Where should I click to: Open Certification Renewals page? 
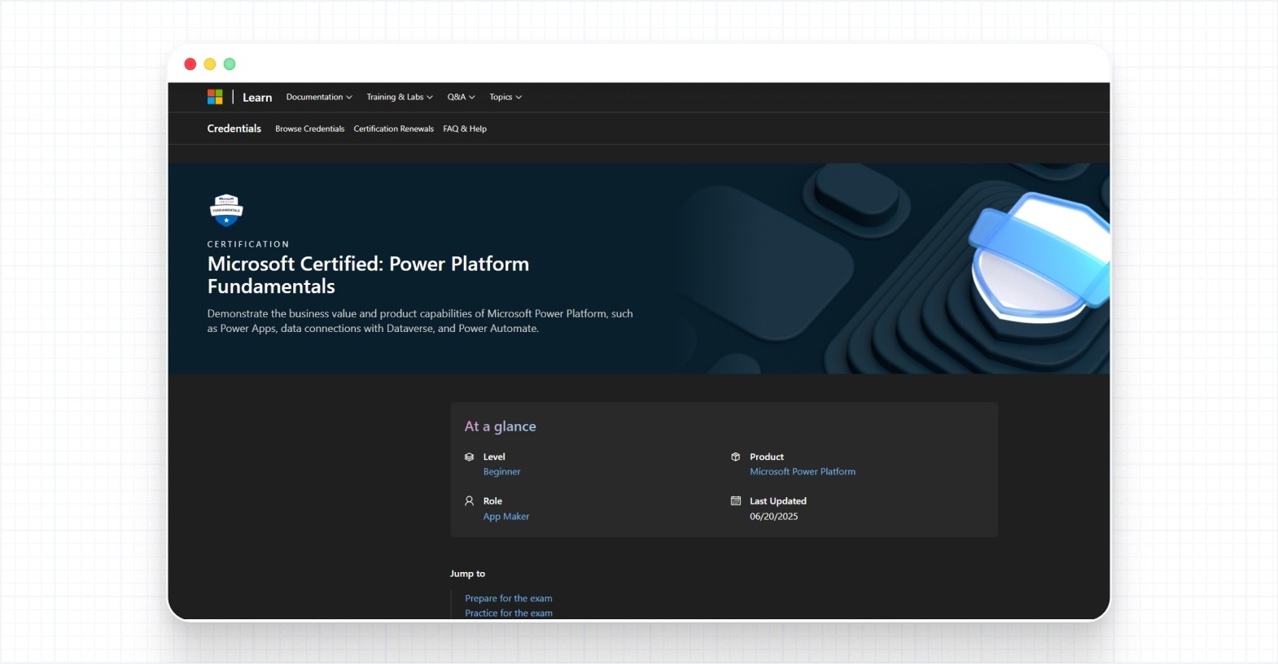(x=394, y=129)
